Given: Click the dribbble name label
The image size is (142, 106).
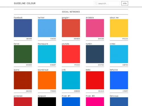Looking at the screenshot, I should [90, 18].
